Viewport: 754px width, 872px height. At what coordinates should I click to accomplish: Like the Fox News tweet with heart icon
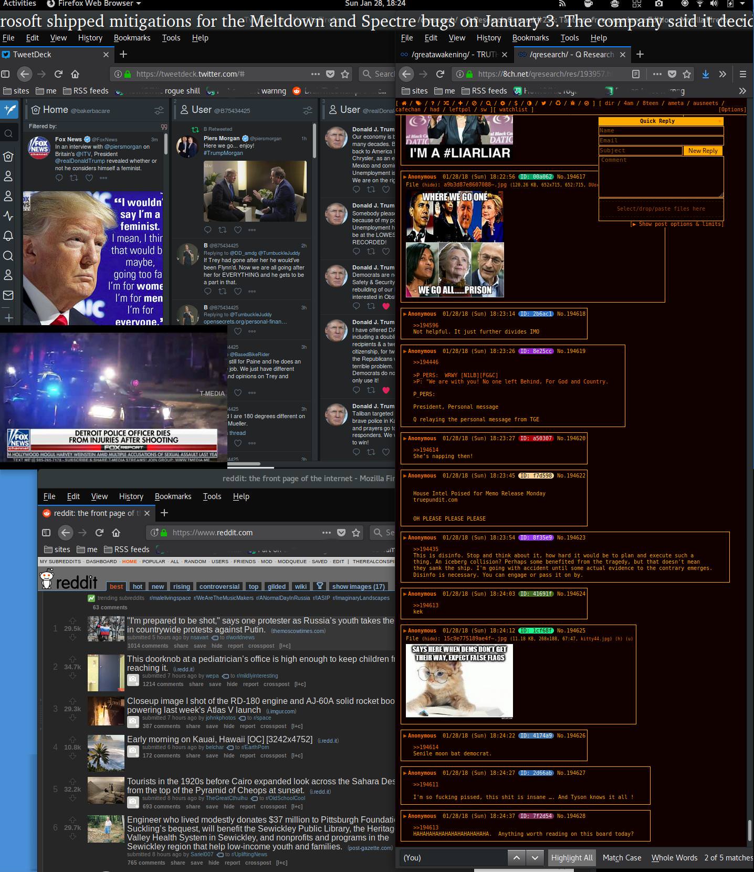click(89, 178)
